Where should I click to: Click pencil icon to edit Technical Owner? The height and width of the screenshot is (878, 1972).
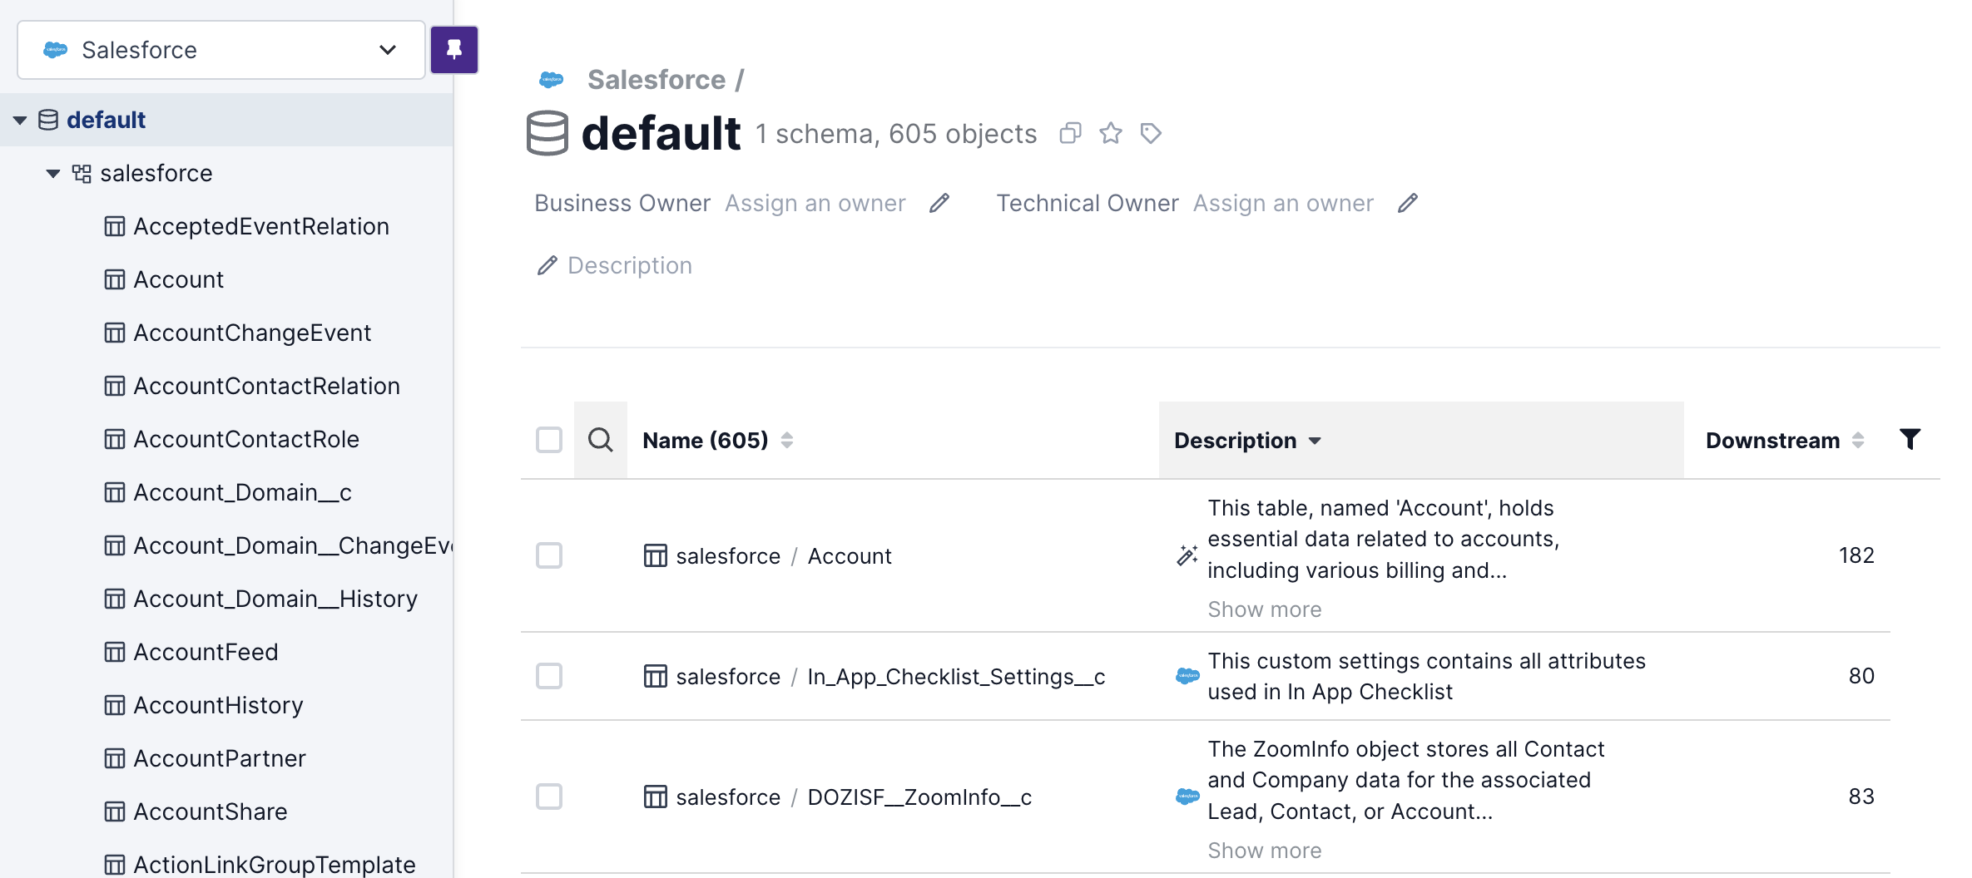coord(1407,203)
